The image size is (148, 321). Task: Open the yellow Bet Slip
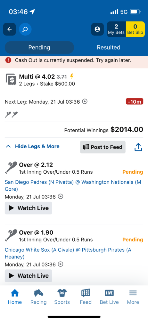135,29
